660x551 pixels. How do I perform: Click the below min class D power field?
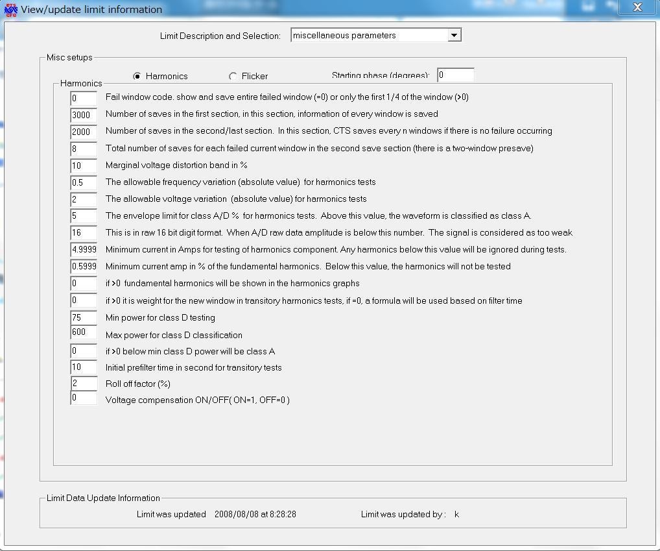pyautogui.click(x=84, y=350)
